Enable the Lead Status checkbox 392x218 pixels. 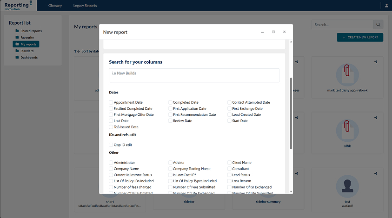coord(229,175)
